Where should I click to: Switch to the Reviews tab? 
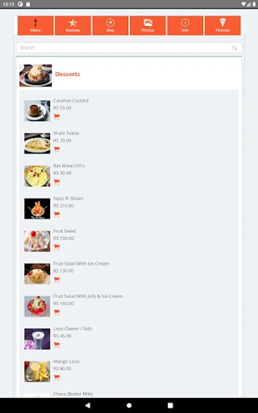(73, 25)
